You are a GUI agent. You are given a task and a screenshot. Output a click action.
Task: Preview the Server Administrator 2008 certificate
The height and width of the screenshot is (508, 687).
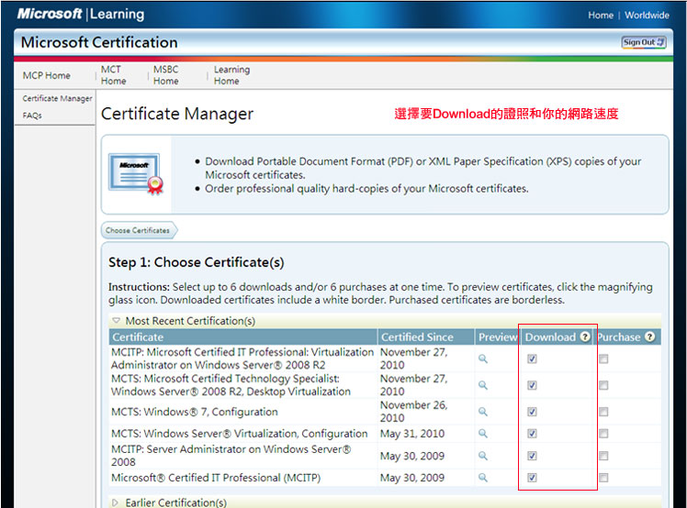pyautogui.click(x=483, y=456)
